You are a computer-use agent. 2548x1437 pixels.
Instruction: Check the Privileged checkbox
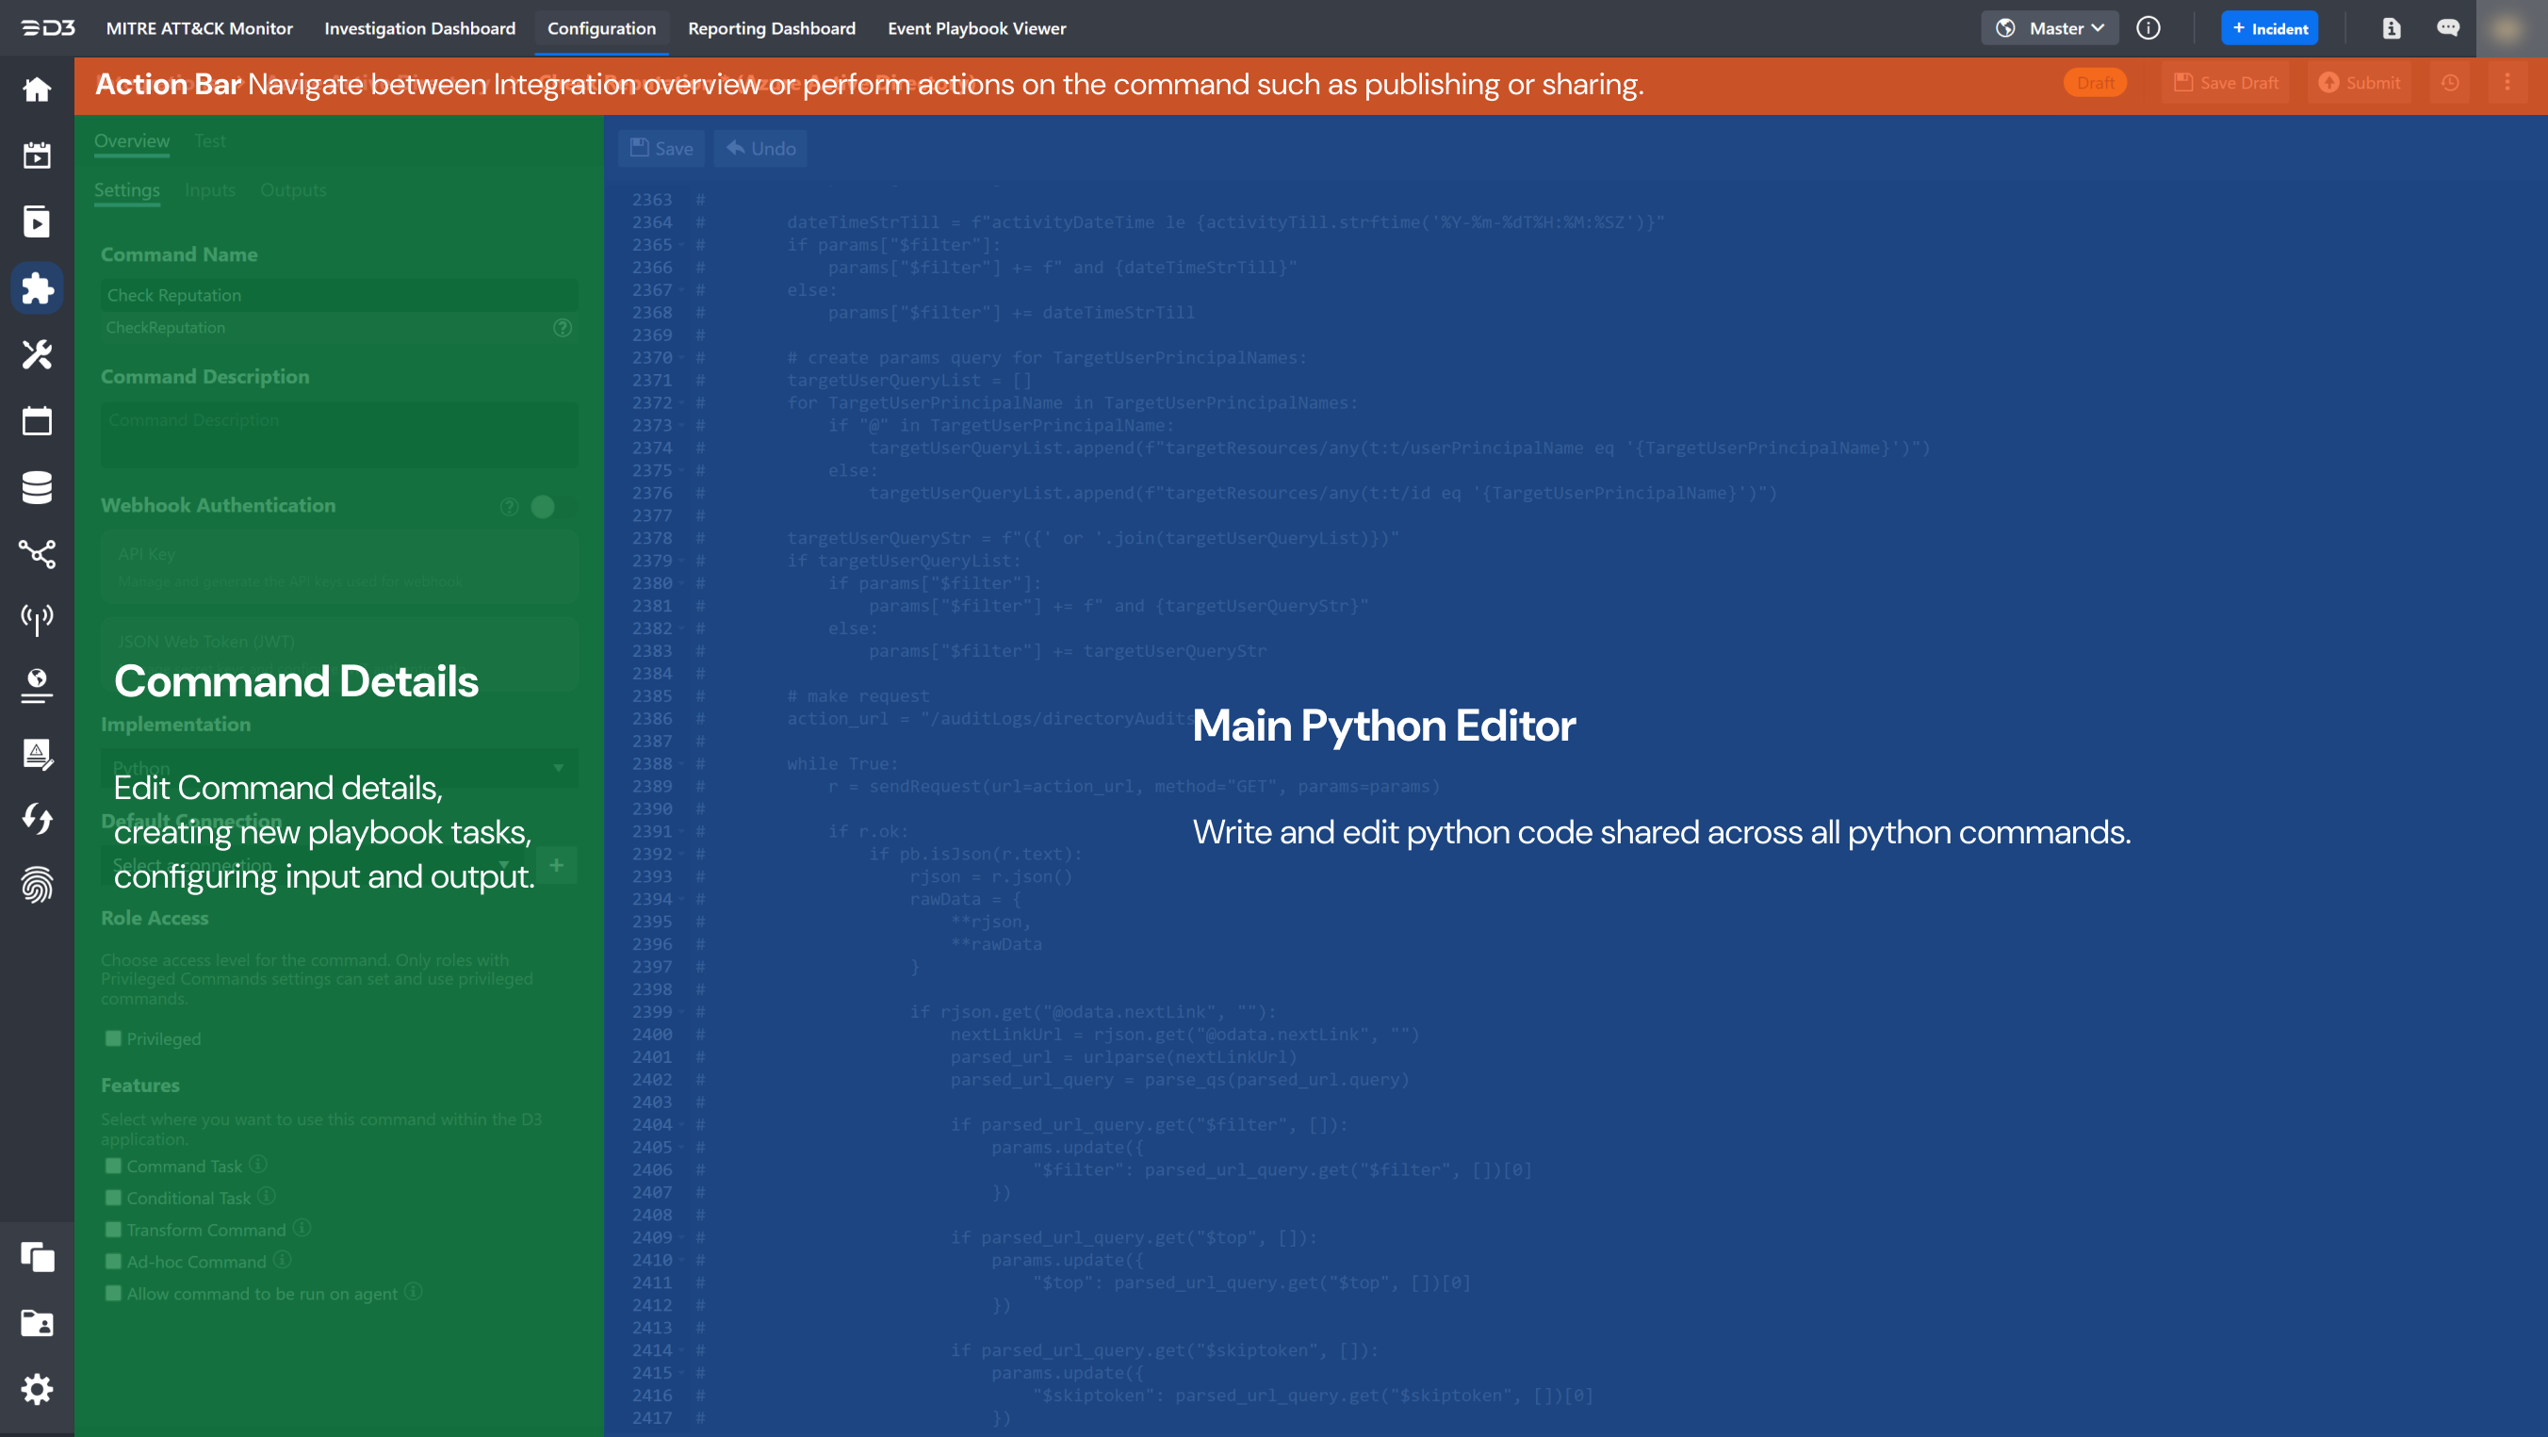pos(114,1038)
